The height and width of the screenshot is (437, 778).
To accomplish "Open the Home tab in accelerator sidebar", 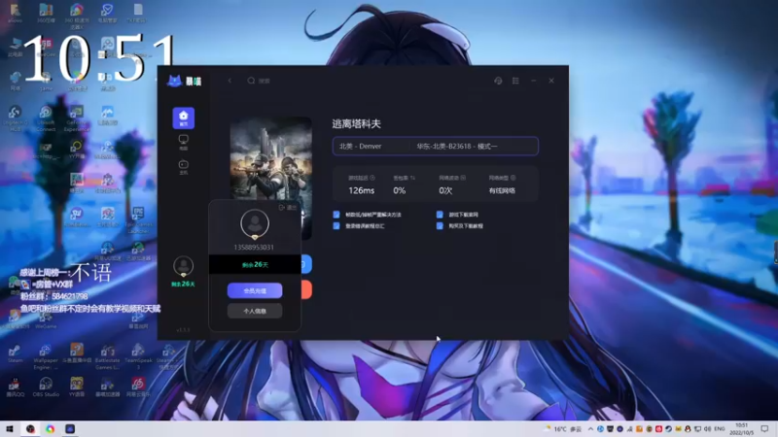I will (183, 118).
